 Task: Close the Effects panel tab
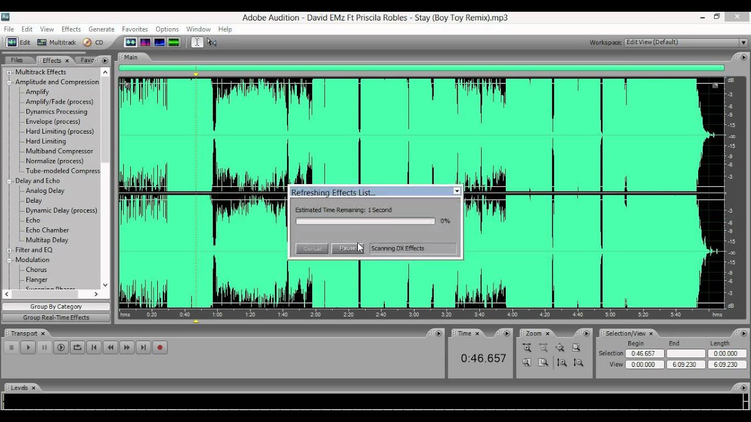tap(67, 60)
